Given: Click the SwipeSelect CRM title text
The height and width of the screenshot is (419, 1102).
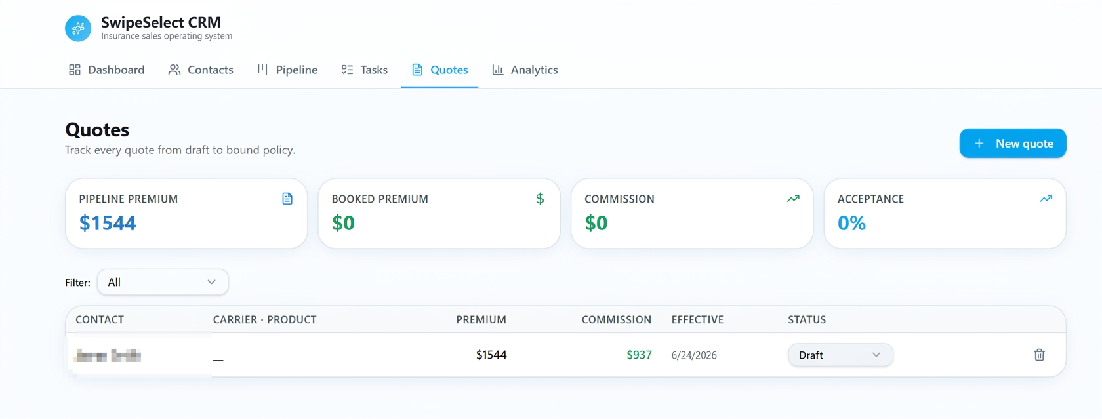Looking at the screenshot, I should (161, 22).
